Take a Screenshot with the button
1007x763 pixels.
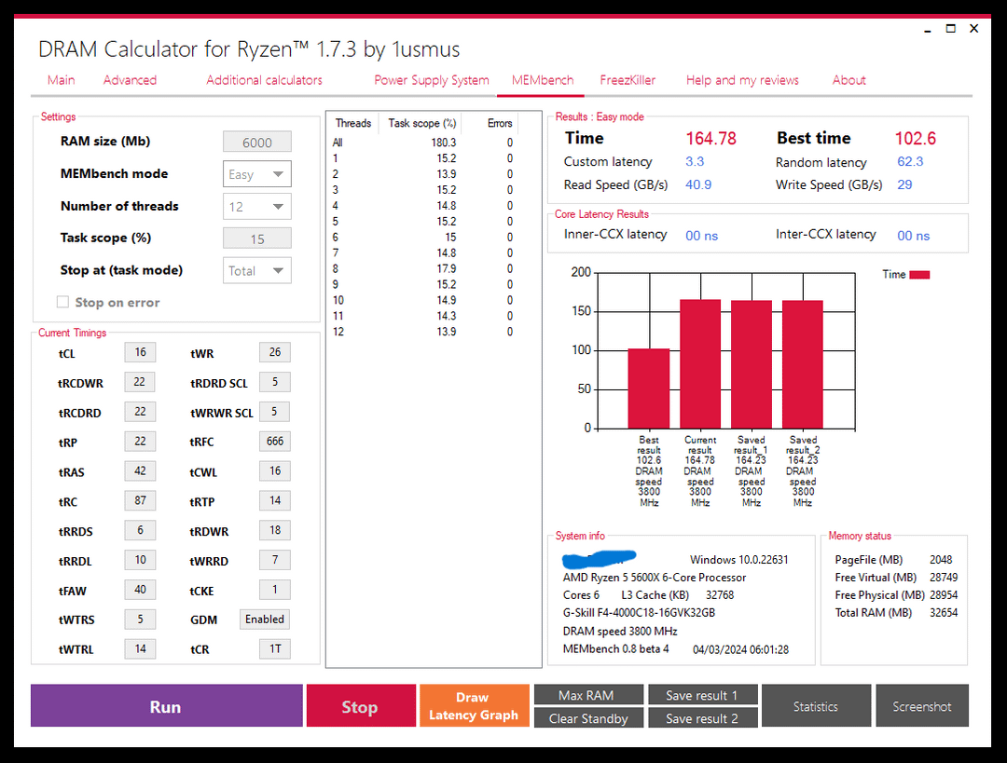click(922, 706)
